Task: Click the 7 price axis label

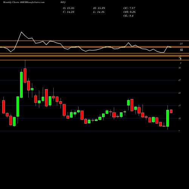Action: tap(179, 131)
